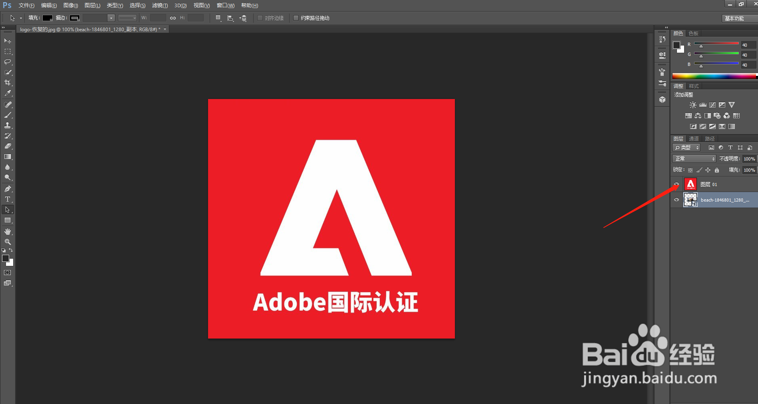Image resolution: width=758 pixels, height=404 pixels.
Task: Select the Eraser tool
Action: 8,146
